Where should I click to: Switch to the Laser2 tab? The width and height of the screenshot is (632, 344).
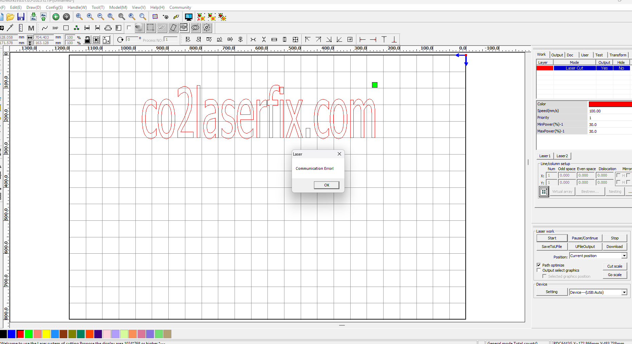click(x=562, y=156)
